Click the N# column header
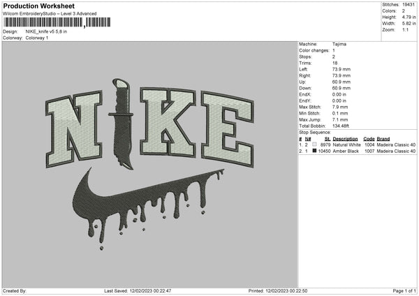 click(308, 139)
